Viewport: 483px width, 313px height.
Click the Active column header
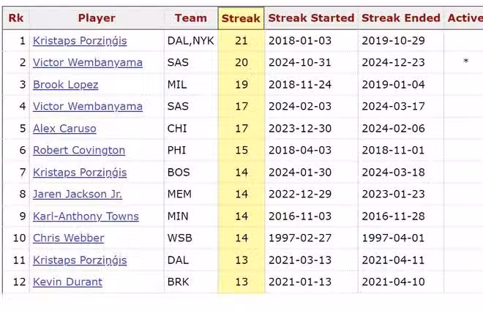[x=465, y=18]
